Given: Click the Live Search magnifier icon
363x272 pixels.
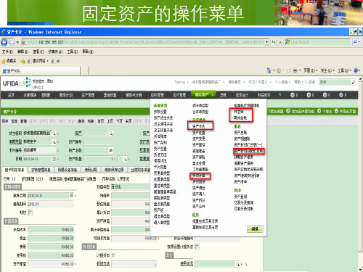Looking at the screenshot, I should (355, 42).
